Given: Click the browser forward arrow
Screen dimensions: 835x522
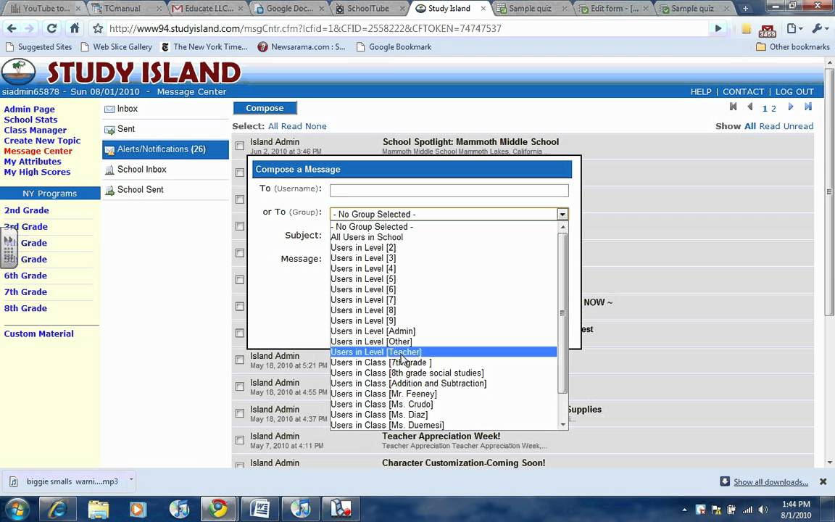Looking at the screenshot, I should (x=30, y=28).
